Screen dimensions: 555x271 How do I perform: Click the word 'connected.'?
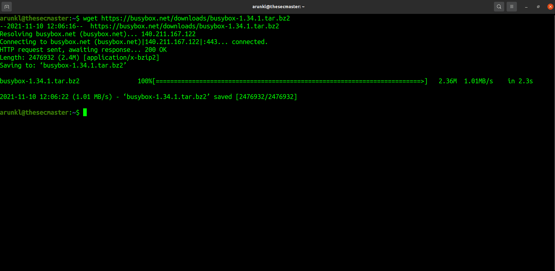(250, 42)
